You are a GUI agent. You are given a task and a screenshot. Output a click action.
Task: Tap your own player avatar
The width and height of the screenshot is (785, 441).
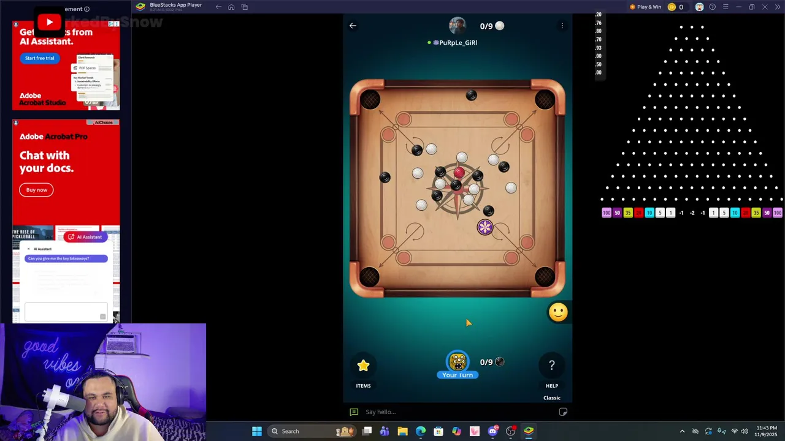pyautogui.click(x=458, y=361)
